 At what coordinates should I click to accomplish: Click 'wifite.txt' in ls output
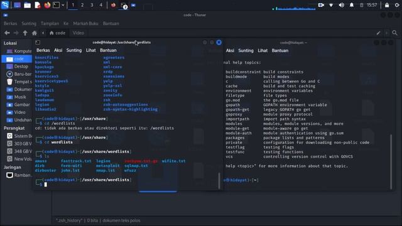coord(173,161)
